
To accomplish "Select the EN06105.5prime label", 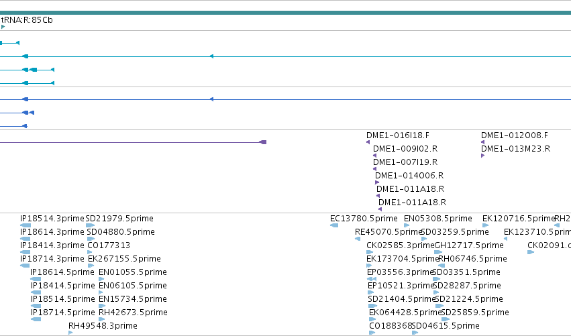I will (133, 286).
